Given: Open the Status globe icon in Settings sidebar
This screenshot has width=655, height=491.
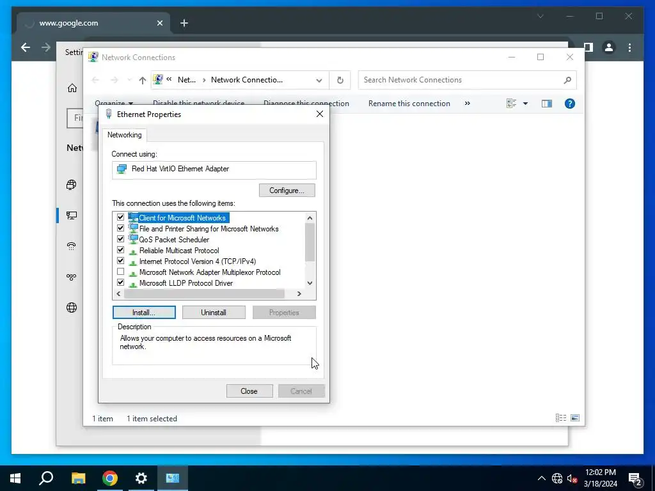Looking at the screenshot, I should coord(72,185).
